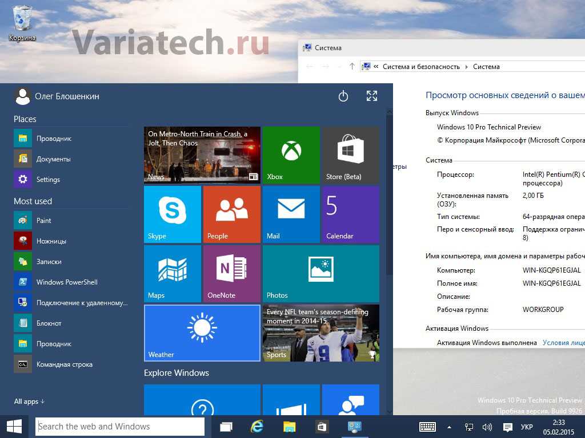Open the OneNote tile
Viewport: 585px width, 438px height.
pyautogui.click(x=232, y=273)
